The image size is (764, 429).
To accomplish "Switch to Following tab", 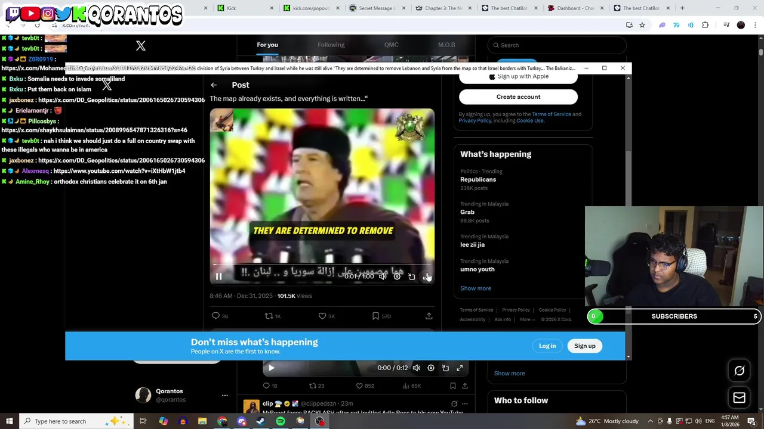I will (331, 45).
